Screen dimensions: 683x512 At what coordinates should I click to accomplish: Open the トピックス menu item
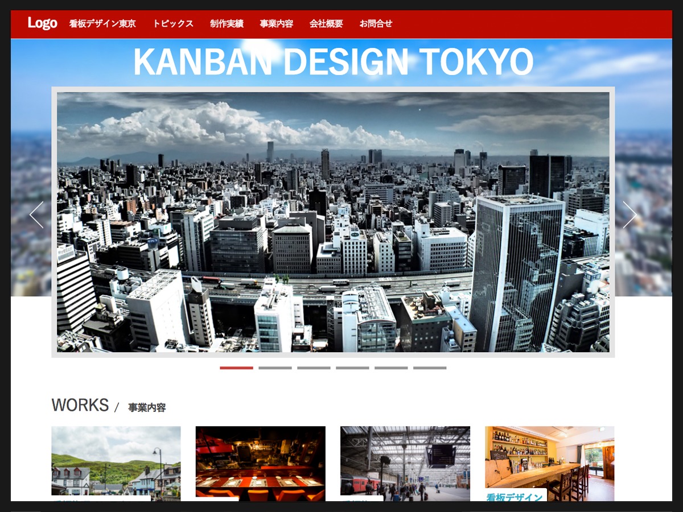(x=173, y=24)
